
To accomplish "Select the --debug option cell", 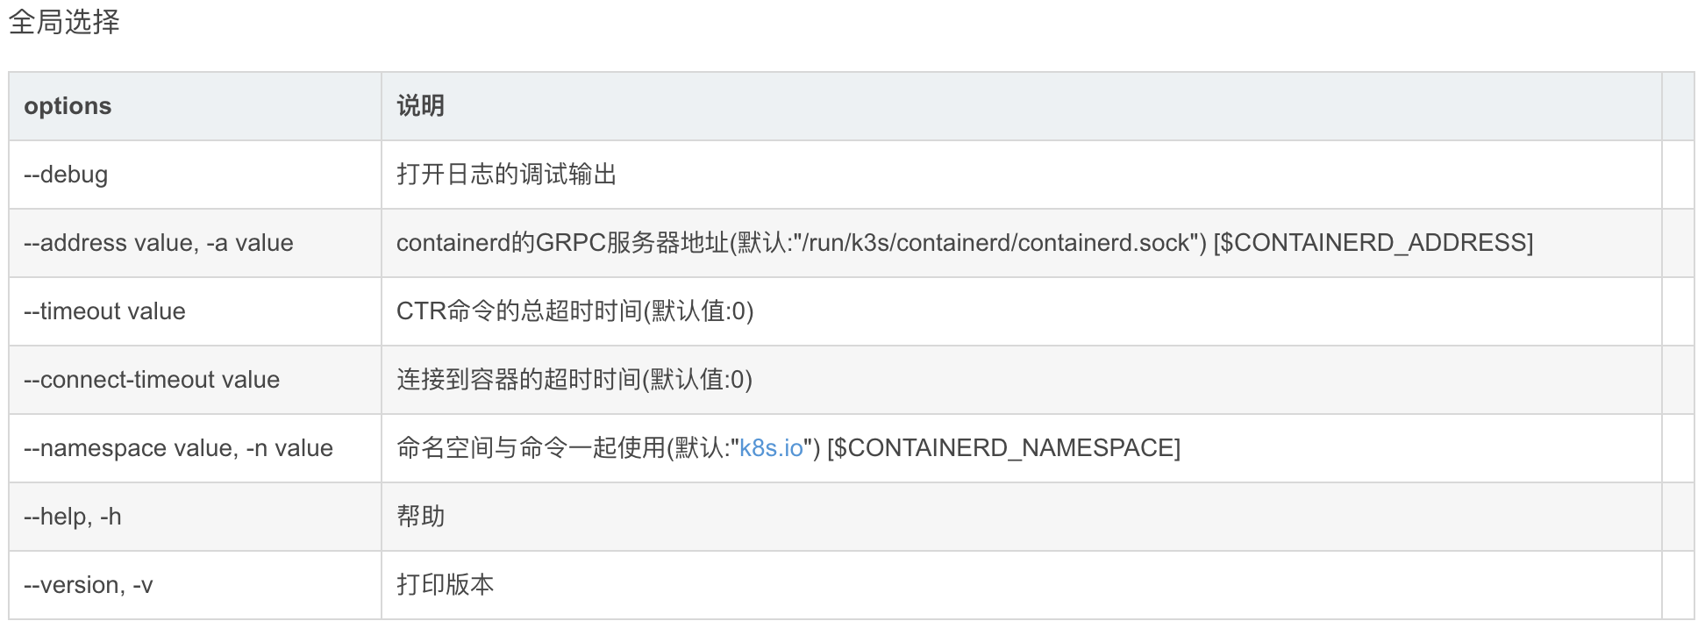I will coord(66,175).
